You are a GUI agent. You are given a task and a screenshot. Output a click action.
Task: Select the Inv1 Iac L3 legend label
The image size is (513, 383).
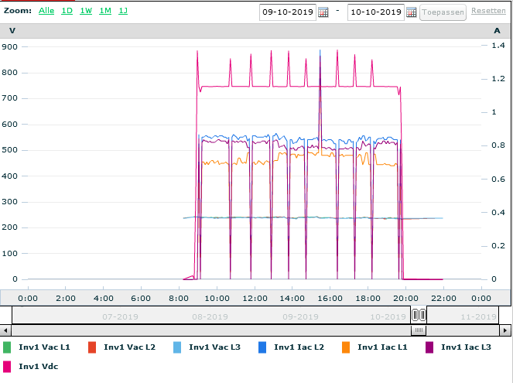click(x=467, y=347)
